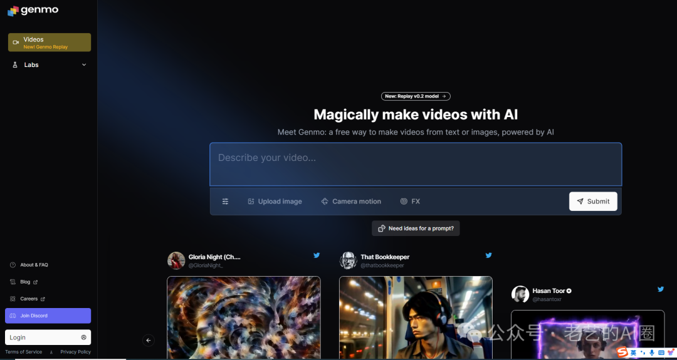677x360 pixels.
Task: Click the Upload image button
Action: [x=275, y=202]
